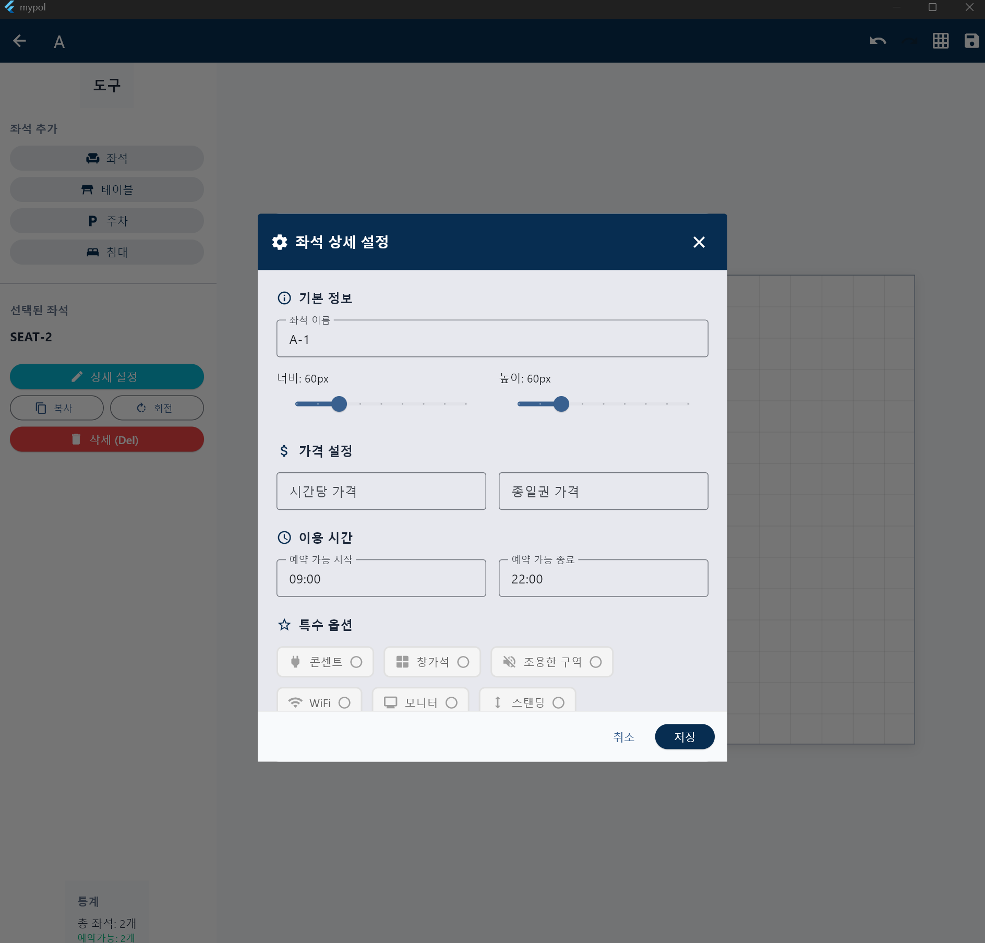Toggle the 창가석 window seat option
The width and height of the screenshot is (985, 943).
click(x=432, y=662)
